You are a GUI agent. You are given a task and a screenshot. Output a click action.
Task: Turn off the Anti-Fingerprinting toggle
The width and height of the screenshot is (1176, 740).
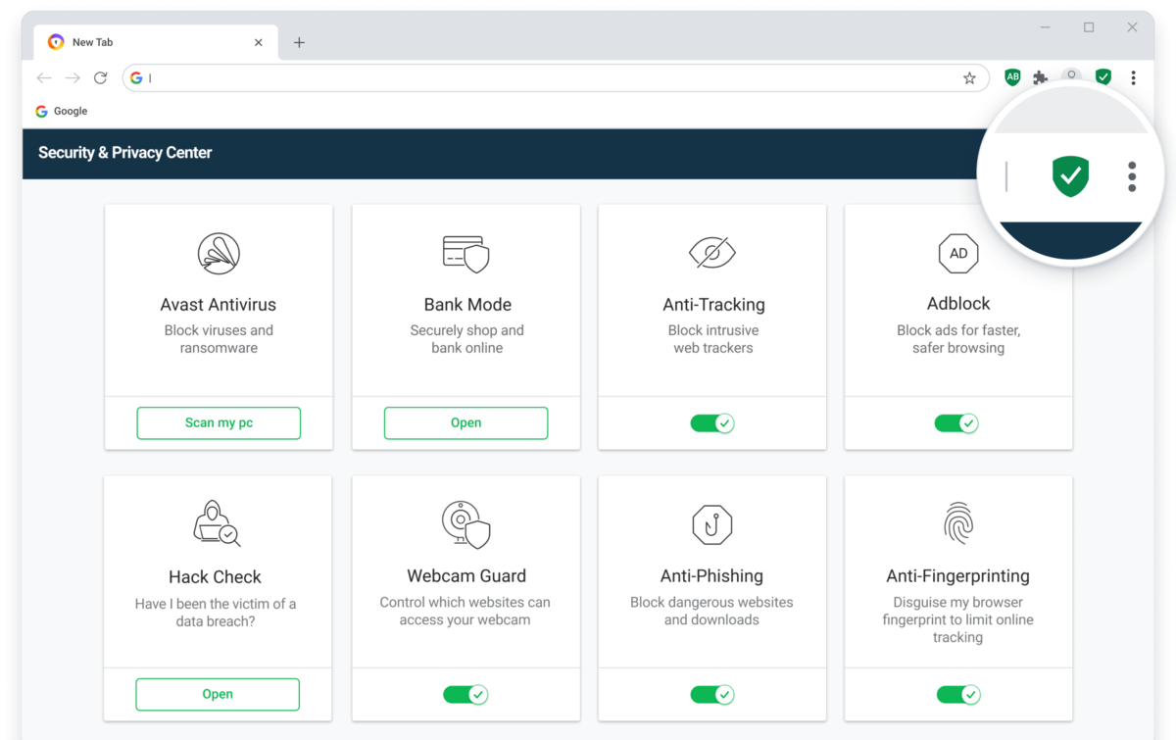(958, 695)
